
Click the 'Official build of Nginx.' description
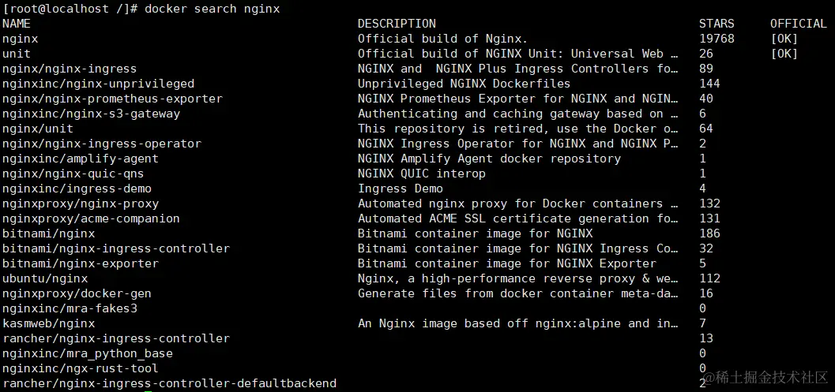point(442,39)
